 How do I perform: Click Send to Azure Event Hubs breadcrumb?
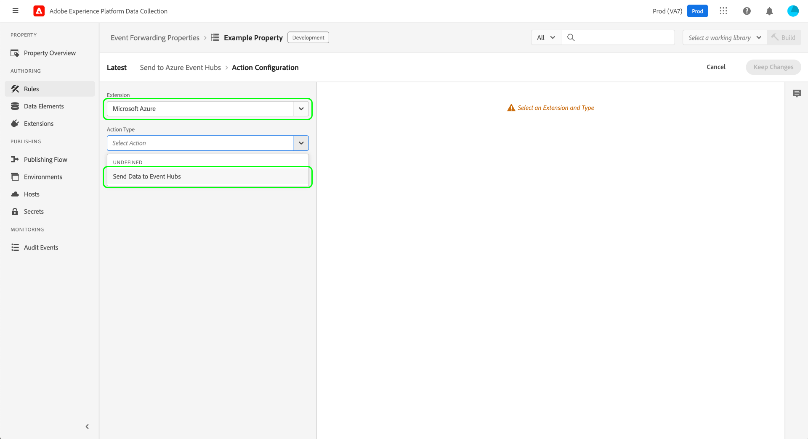point(180,68)
